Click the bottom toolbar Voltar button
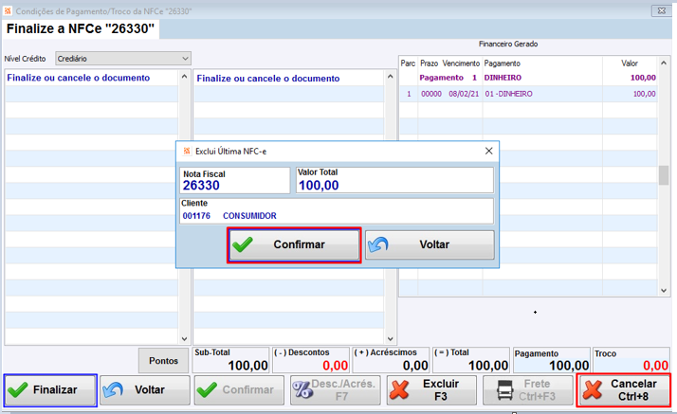This screenshot has height=414, width=677. [x=145, y=390]
